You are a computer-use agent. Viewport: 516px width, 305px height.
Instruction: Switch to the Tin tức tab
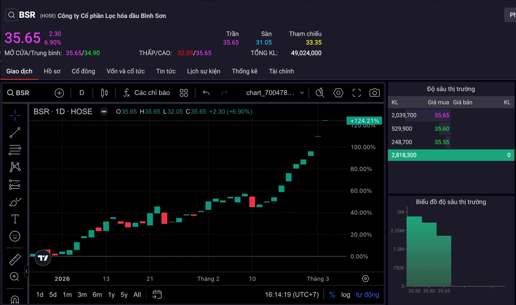pyautogui.click(x=166, y=71)
